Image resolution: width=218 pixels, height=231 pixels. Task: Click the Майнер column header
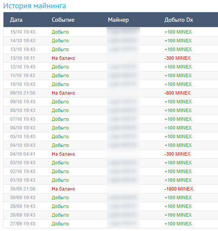118,20
